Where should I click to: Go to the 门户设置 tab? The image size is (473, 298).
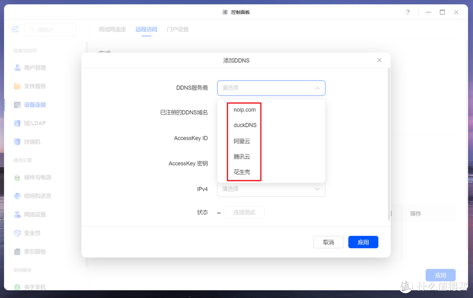click(178, 29)
